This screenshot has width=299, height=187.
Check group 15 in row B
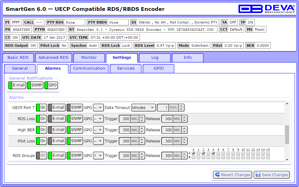268,157
